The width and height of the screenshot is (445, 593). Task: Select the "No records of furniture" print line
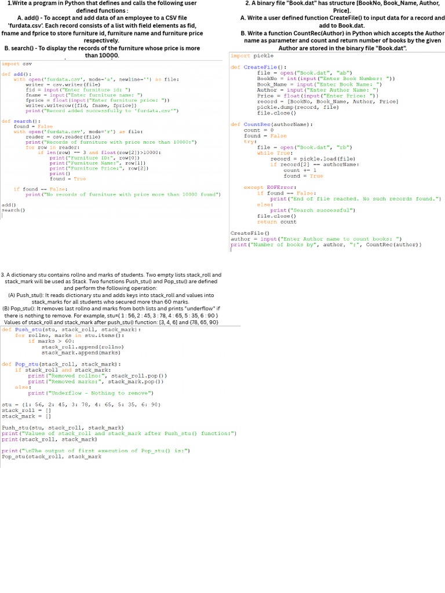coord(123,195)
